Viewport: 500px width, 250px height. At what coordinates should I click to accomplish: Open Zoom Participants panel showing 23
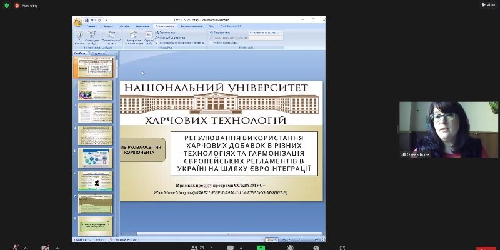[x=197, y=247]
